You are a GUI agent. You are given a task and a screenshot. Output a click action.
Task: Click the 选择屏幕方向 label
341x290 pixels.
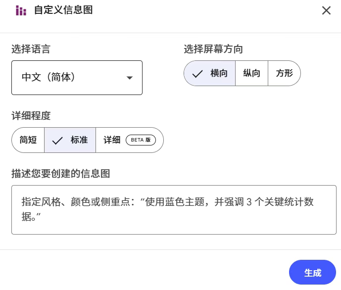(213, 49)
